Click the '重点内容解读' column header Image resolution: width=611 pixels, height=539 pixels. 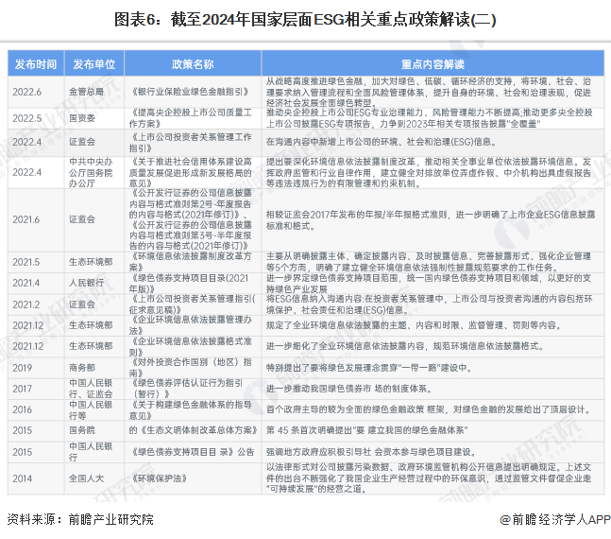pos(433,63)
